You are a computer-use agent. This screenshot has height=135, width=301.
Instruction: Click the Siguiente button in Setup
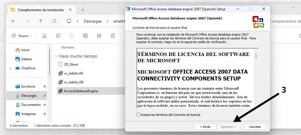click(228, 127)
